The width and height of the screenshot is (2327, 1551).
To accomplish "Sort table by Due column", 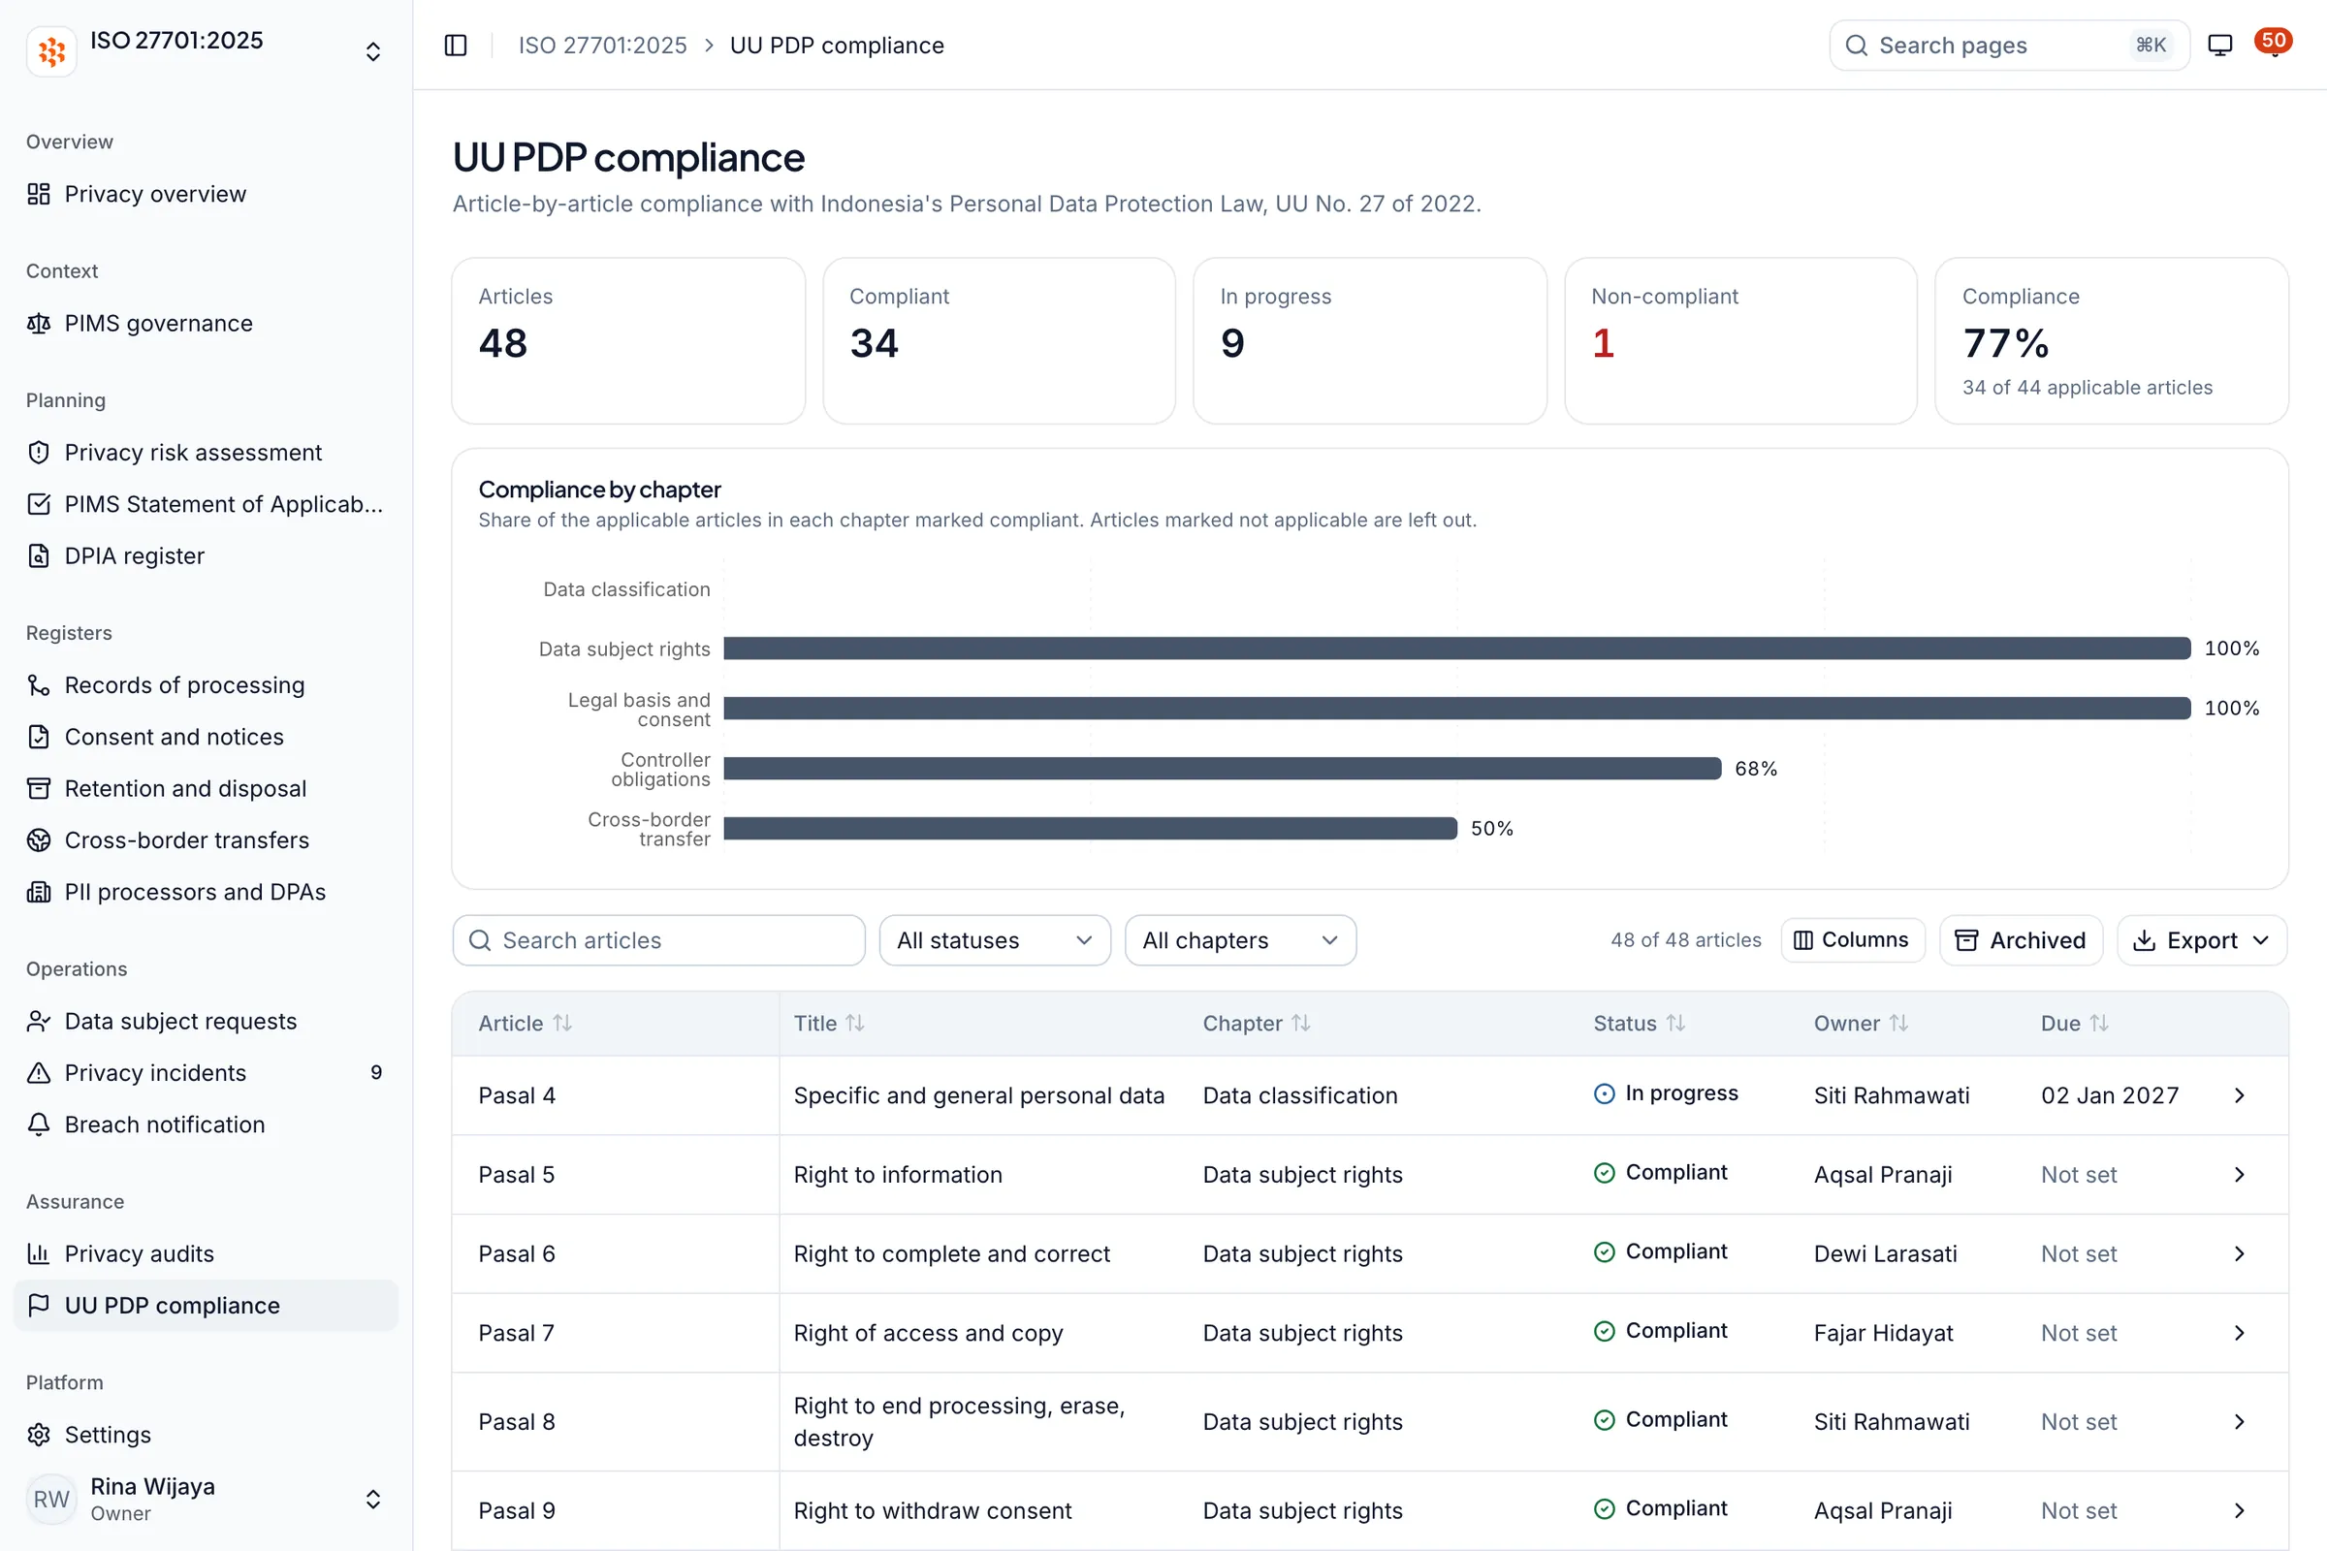I will [x=2074, y=1023].
